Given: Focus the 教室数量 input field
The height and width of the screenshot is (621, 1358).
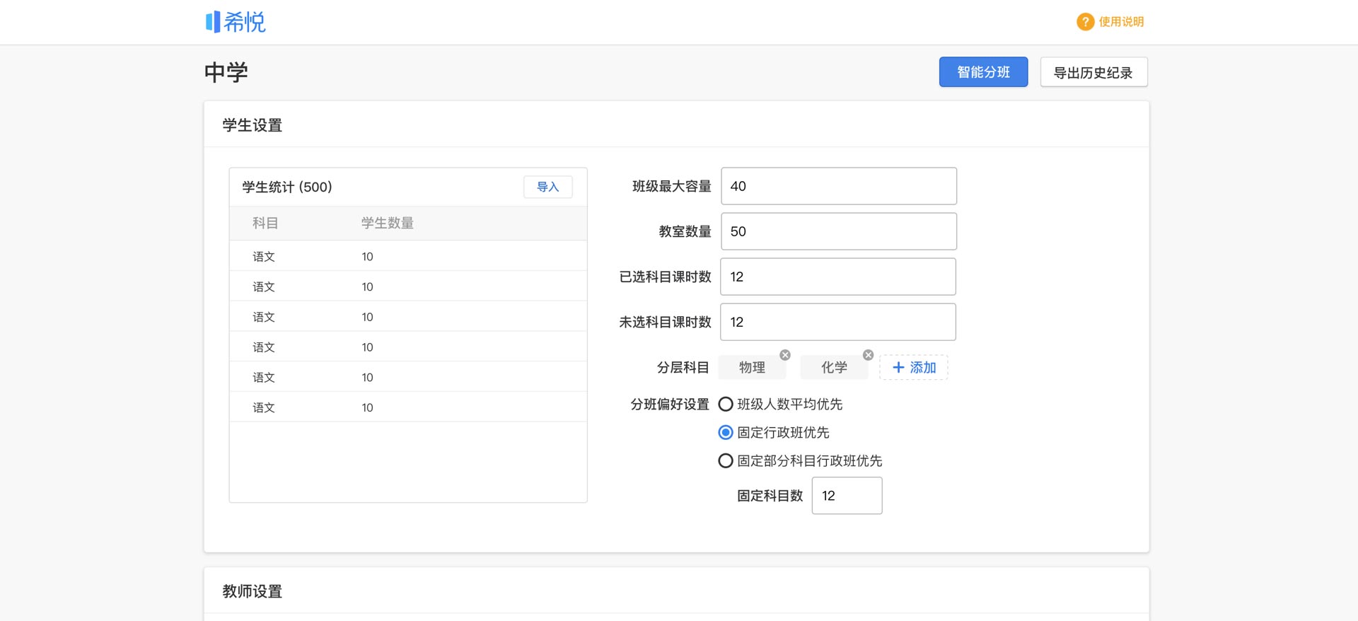Looking at the screenshot, I should [838, 231].
